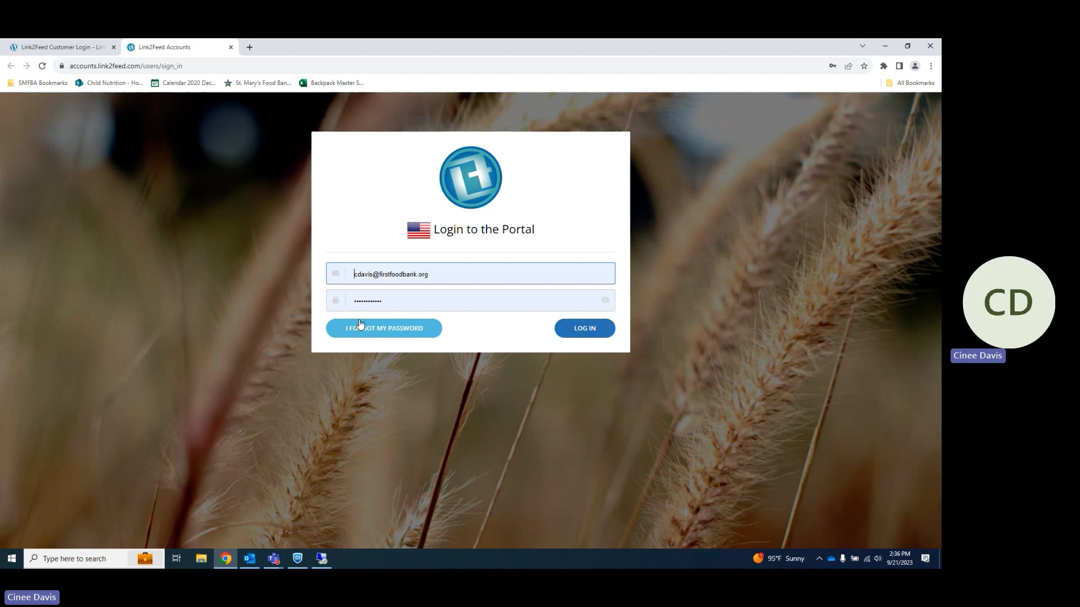Open Microsoft Teams from taskbar
Viewport: 1080px width, 607px height.
coord(273,558)
